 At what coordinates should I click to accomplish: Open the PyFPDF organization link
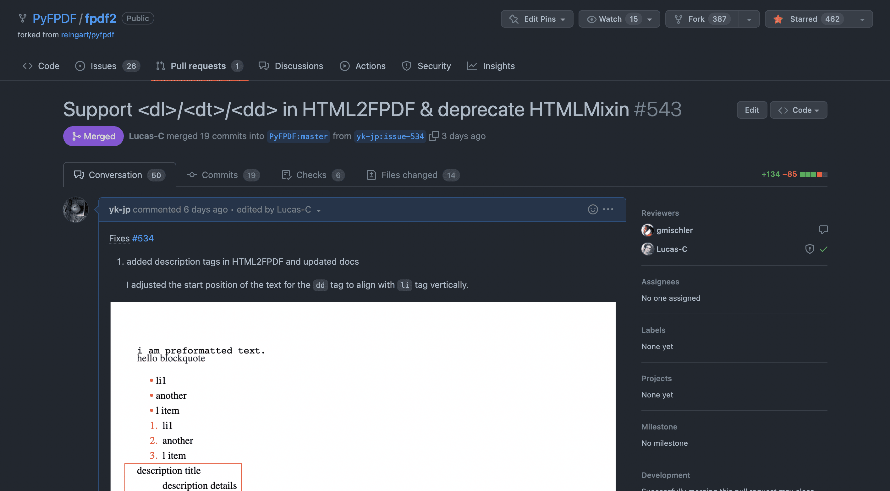(54, 18)
